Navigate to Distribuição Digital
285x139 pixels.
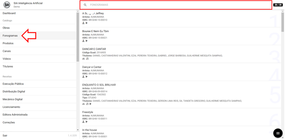14,92
